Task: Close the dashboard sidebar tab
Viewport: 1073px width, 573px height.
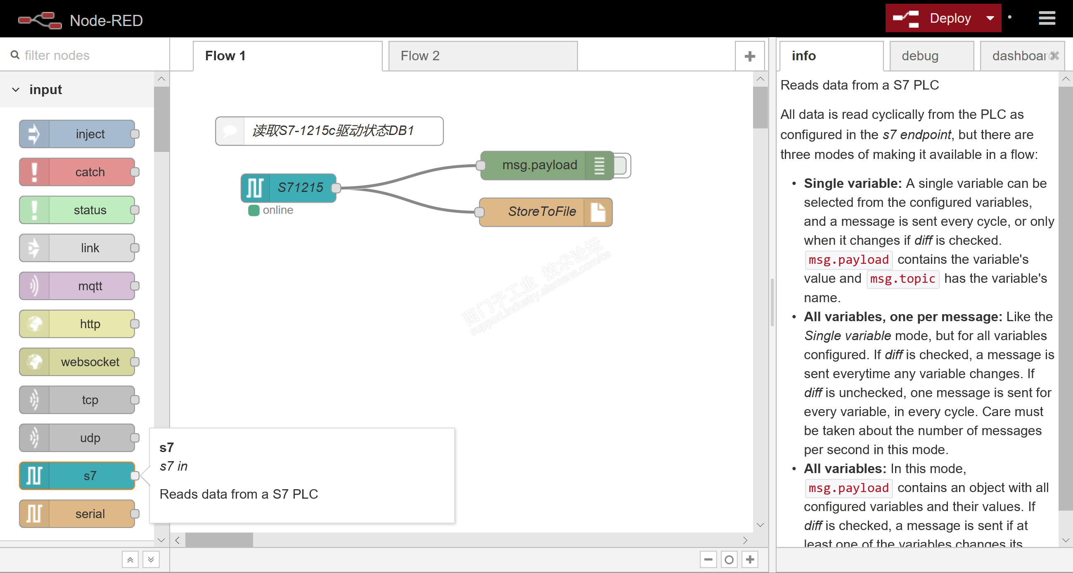Action: tap(1055, 55)
